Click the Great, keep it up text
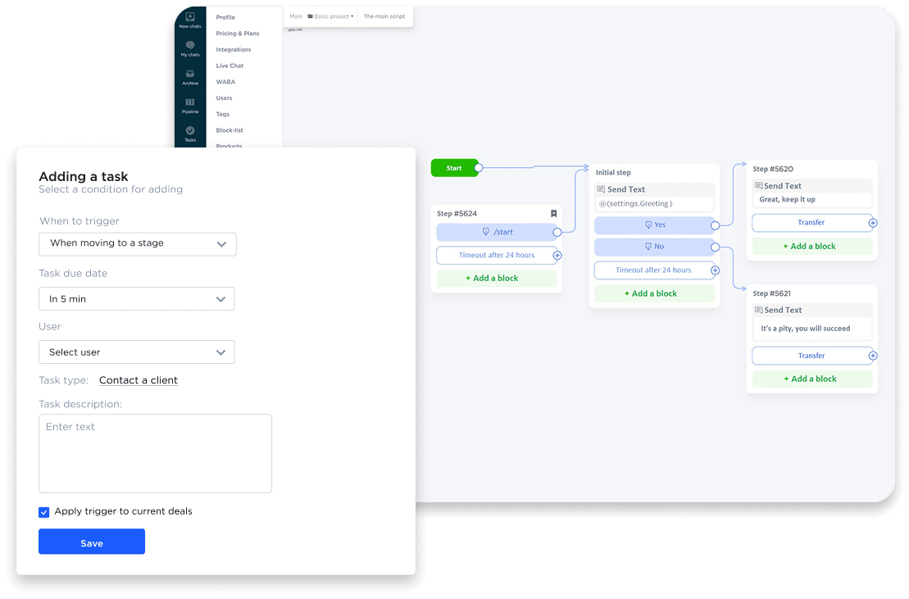 pyautogui.click(x=787, y=199)
